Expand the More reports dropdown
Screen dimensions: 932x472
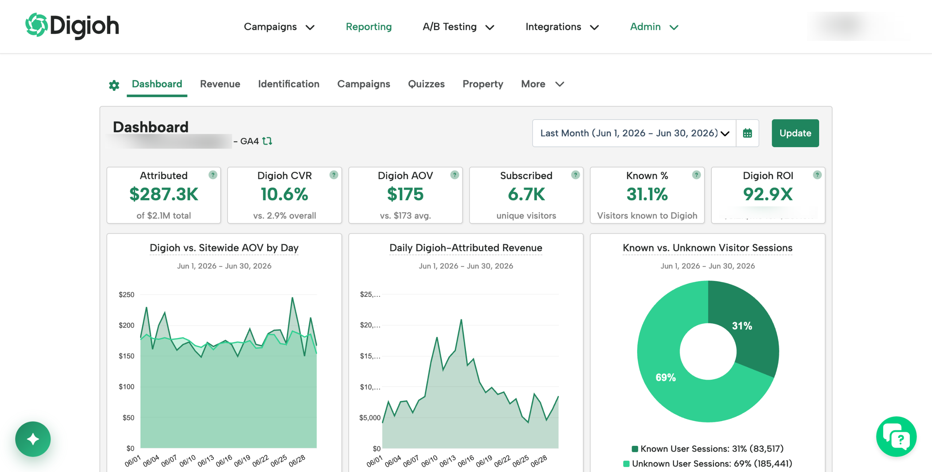click(x=542, y=84)
